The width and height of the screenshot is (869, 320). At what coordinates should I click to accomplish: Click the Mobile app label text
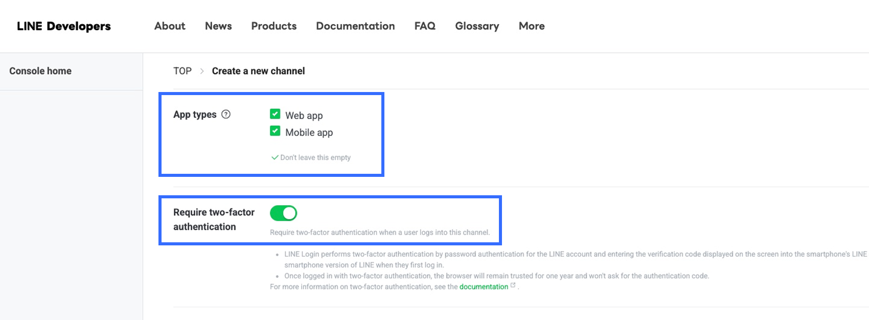[x=309, y=132]
